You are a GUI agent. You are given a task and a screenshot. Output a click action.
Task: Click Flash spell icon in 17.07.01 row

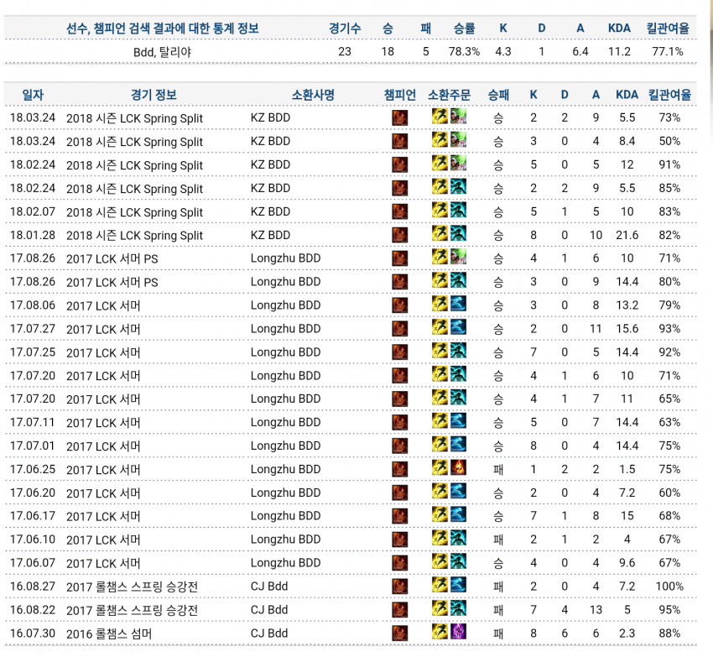pos(440,444)
